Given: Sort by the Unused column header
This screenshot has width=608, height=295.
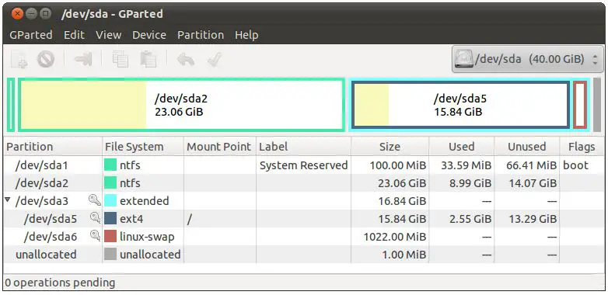Looking at the screenshot, I should click(x=526, y=147).
